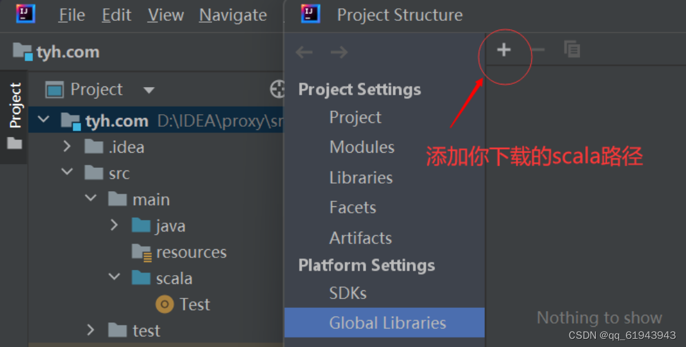
Task: Expand the java source folder
Action: pos(114,225)
